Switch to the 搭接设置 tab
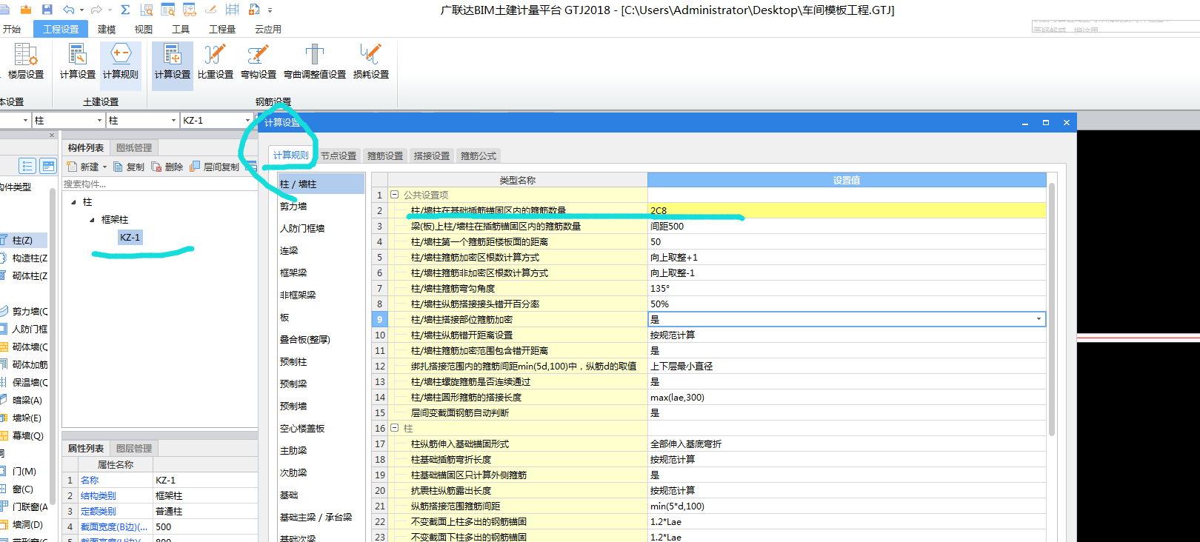 tap(432, 155)
